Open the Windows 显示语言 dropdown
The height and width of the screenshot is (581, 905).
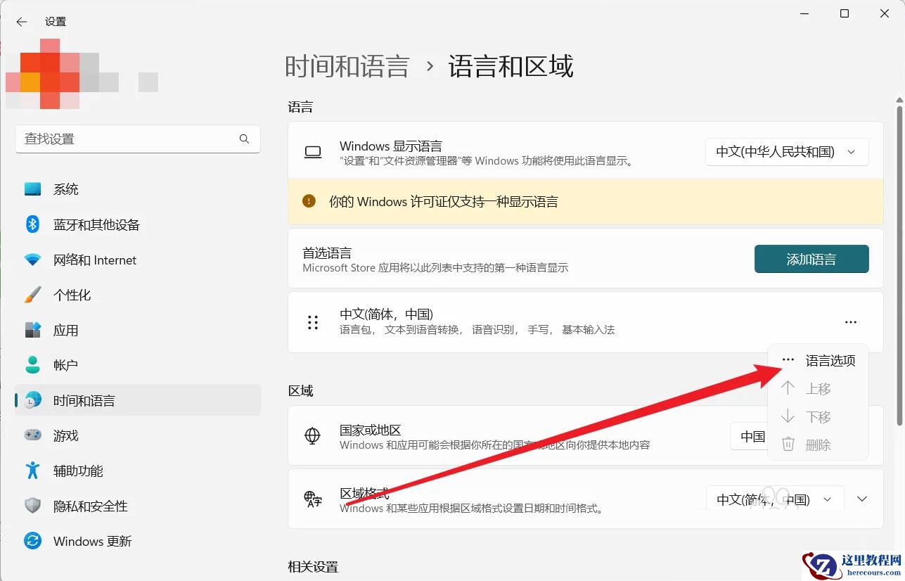point(786,152)
